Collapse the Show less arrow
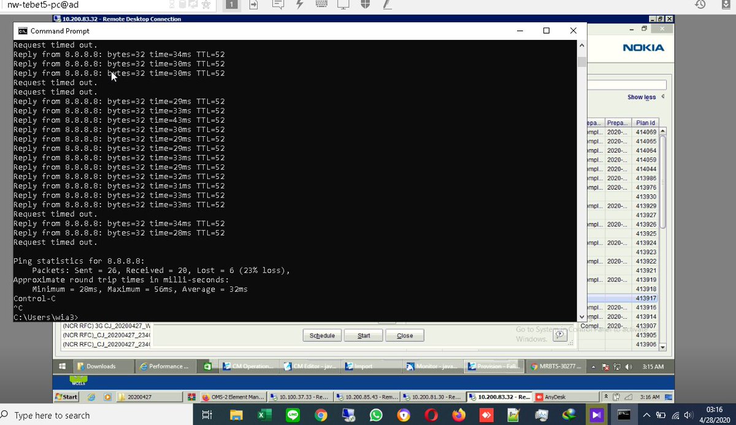The image size is (736, 425). click(663, 97)
